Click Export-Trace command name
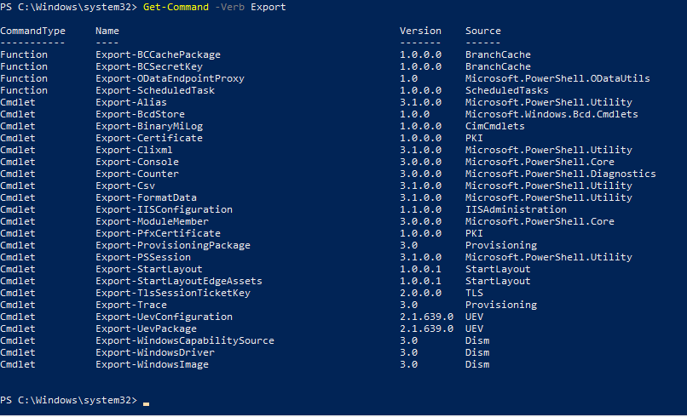This screenshot has height=417, width=687. tap(131, 305)
